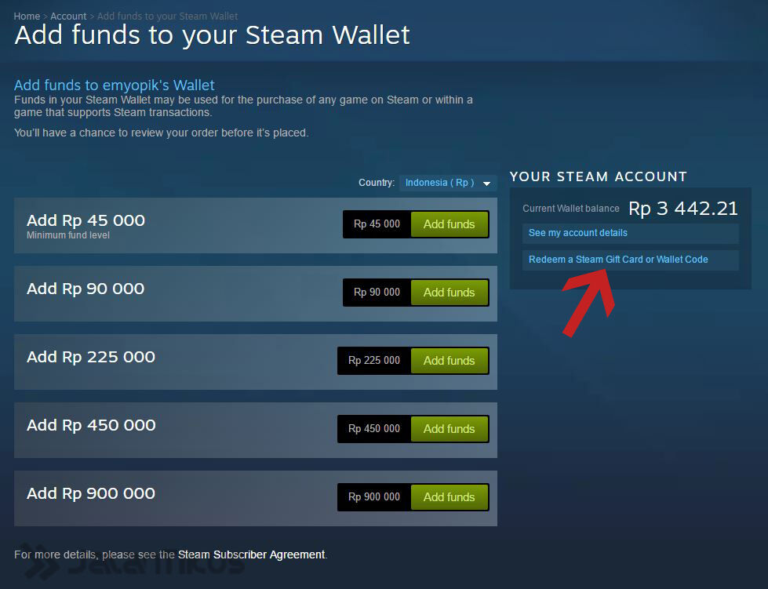The height and width of the screenshot is (589, 768).
Task: Click Add funds for Rp 450 000
Action: coord(450,429)
